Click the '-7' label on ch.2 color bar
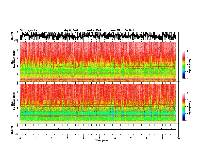201x155 pixels. pyautogui.click(x=187, y=120)
